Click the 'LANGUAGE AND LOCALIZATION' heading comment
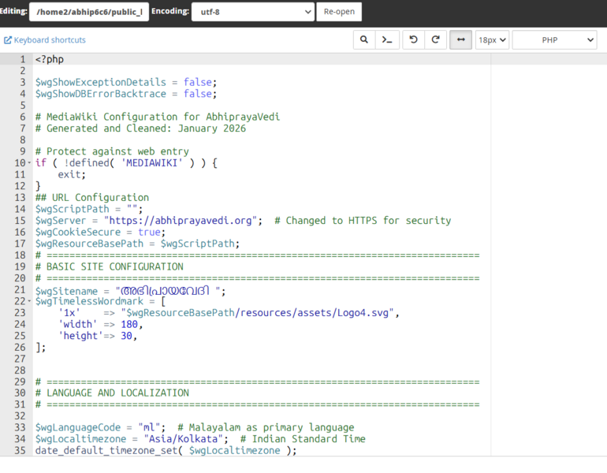This screenshot has height=473, width=607. tap(112, 393)
